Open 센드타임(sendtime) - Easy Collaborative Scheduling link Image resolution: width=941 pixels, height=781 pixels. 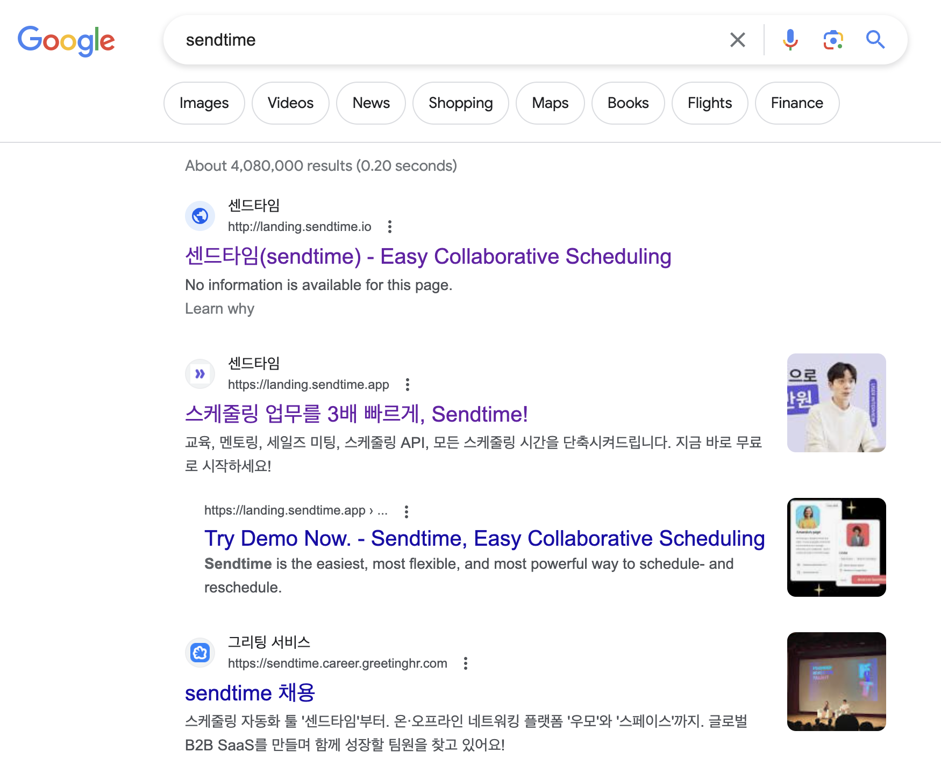pos(428,257)
